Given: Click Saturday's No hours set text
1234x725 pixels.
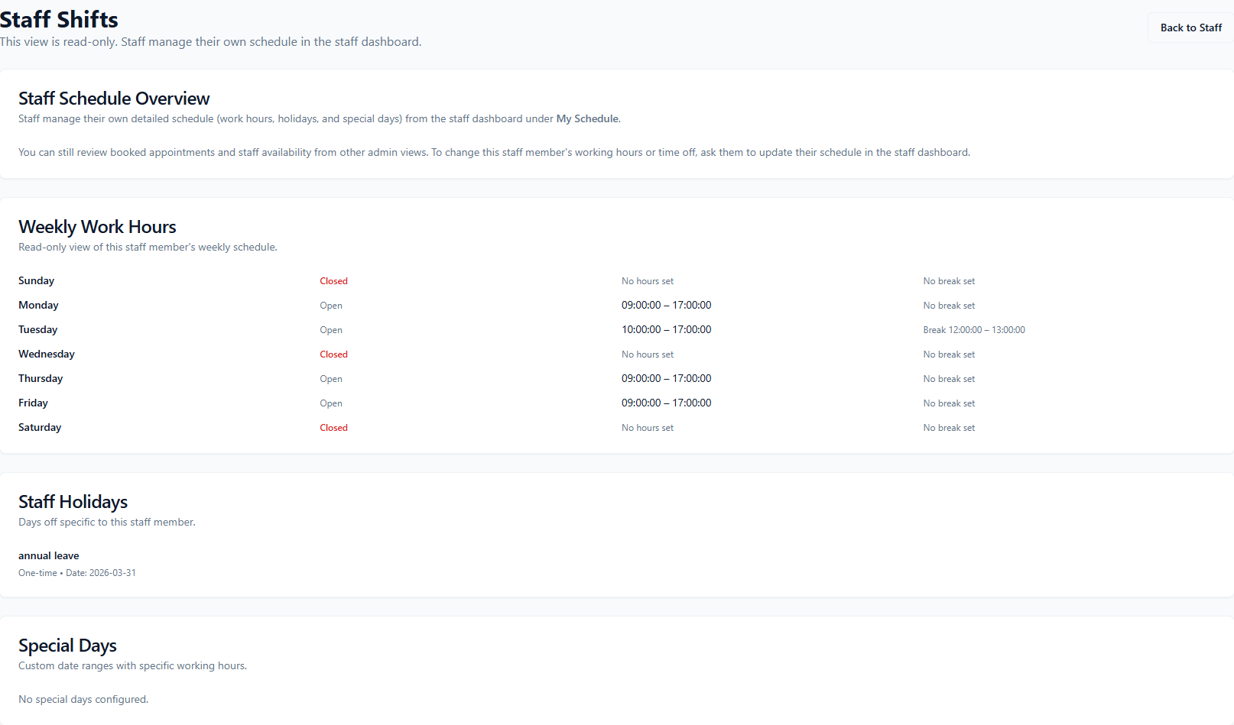Looking at the screenshot, I should click(x=647, y=428).
